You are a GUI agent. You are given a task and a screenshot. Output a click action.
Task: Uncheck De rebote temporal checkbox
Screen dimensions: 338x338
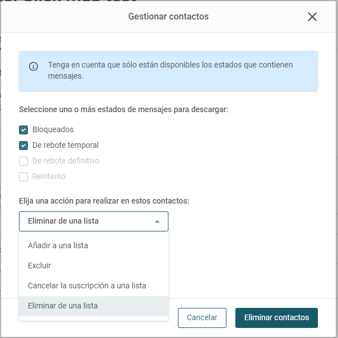pyautogui.click(x=23, y=146)
